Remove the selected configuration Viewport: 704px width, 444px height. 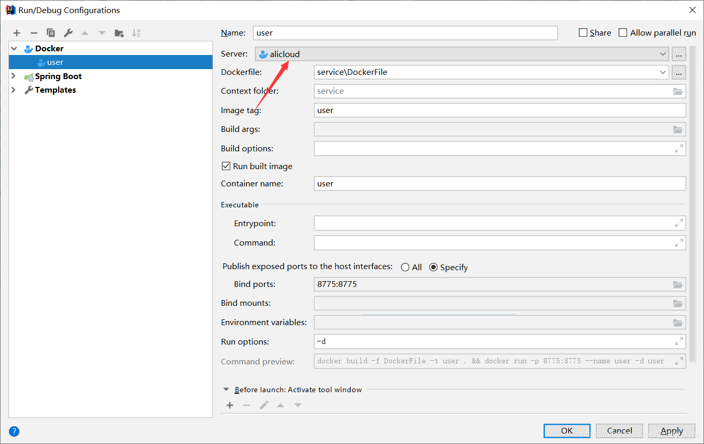tap(33, 33)
